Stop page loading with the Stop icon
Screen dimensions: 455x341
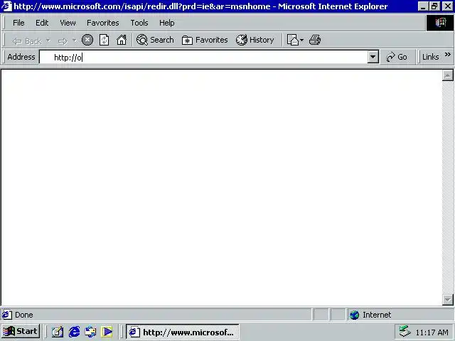click(87, 40)
